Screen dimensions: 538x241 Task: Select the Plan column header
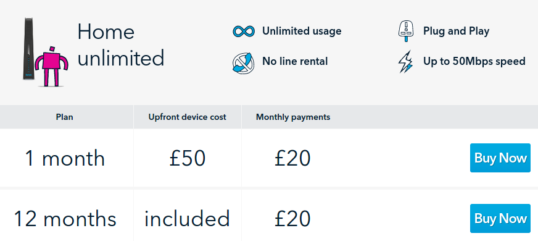pyautogui.click(x=65, y=117)
